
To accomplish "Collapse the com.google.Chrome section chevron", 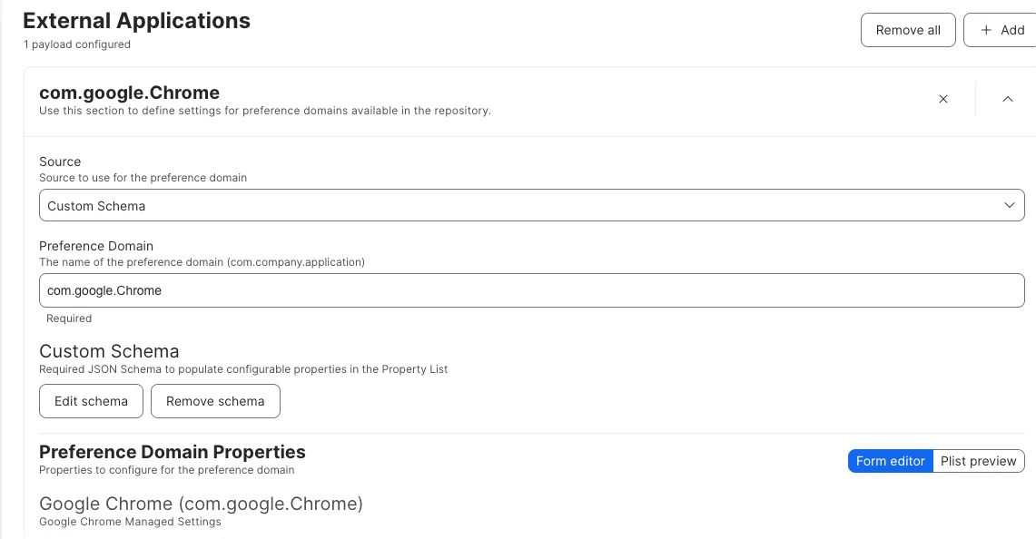I will point(1007,99).
